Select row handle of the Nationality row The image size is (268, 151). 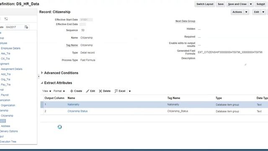[x=42, y=104]
